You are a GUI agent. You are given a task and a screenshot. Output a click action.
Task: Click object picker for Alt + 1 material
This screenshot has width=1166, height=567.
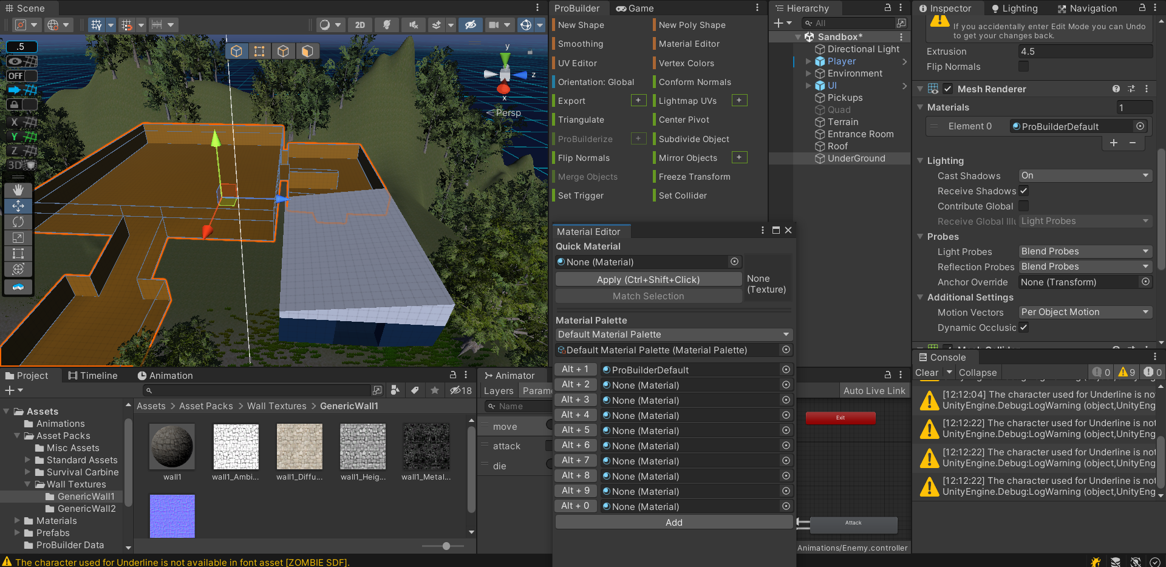(x=786, y=370)
